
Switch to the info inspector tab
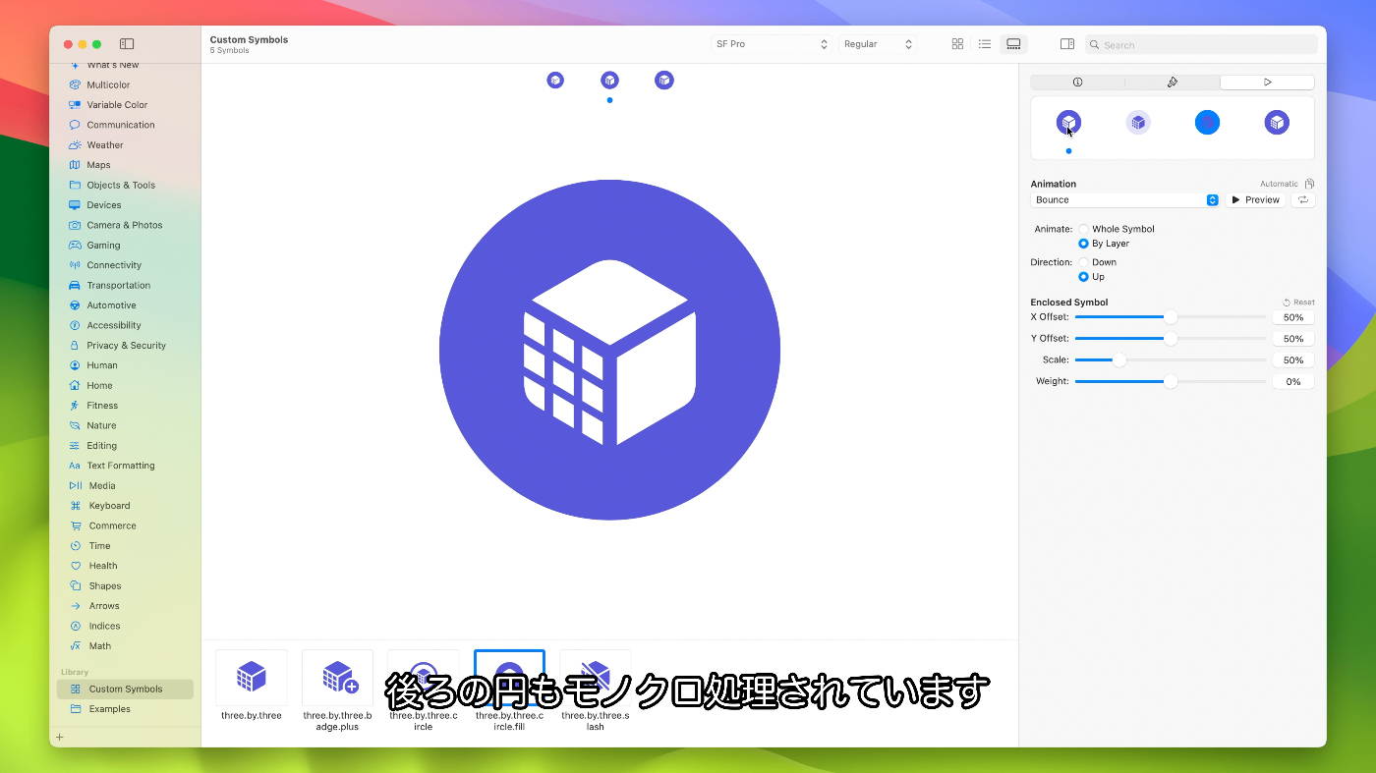[1077, 83]
